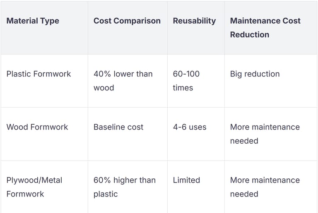The height and width of the screenshot is (213, 318).
Task: Click the word 'Reduction' in header
Action: (x=249, y=35)
